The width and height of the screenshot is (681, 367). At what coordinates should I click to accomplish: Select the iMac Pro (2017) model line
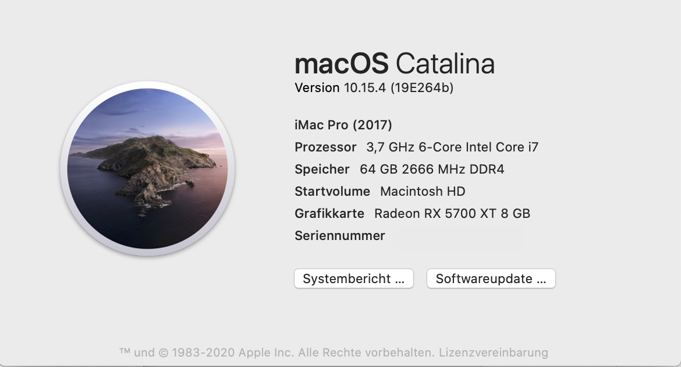(x=343, y=125)
